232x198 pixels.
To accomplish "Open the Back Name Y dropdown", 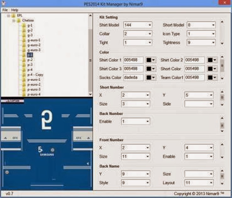I will [x=135, y=174].
